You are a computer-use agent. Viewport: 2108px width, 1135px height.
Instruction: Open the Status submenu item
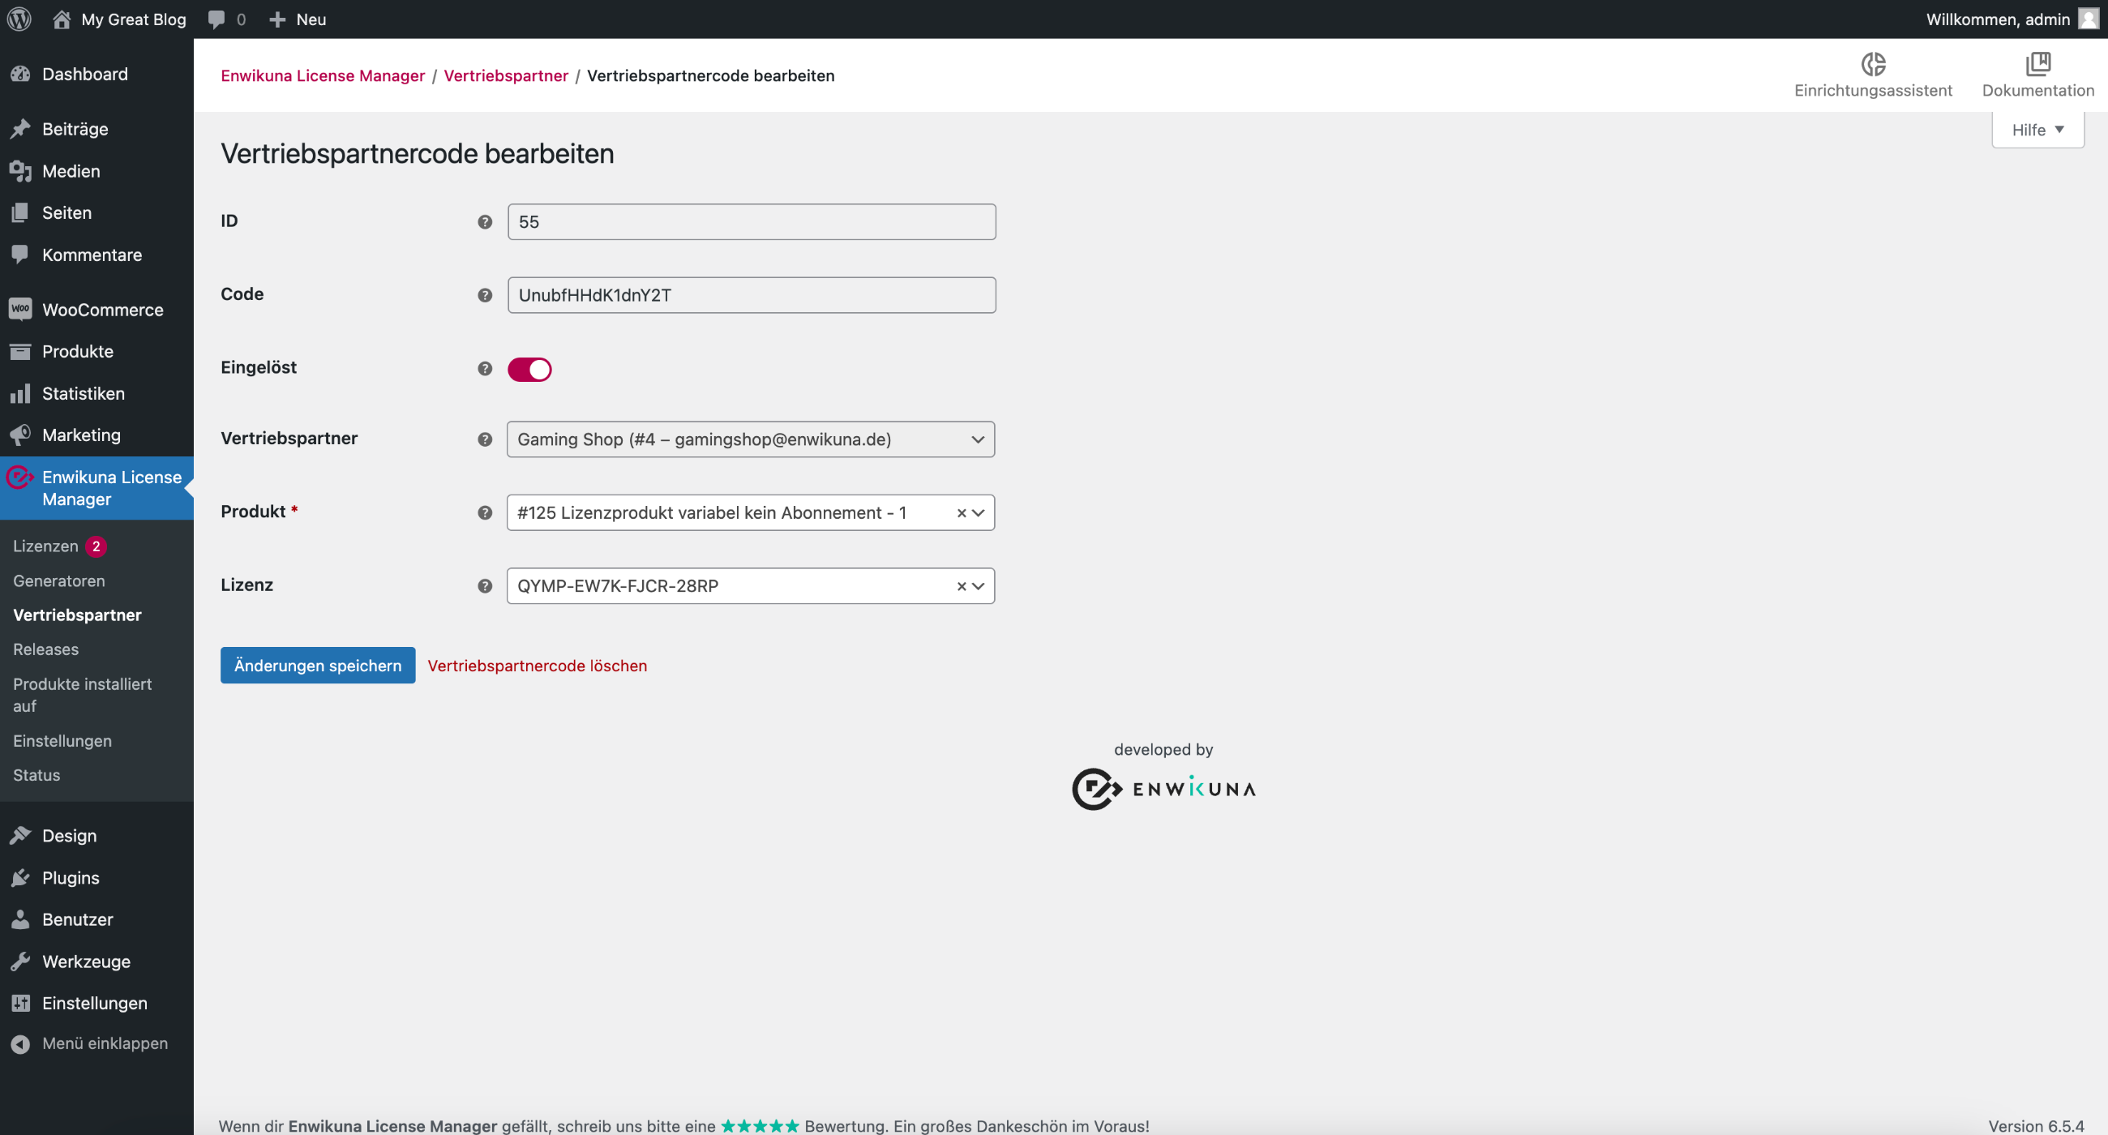click(36, 775)
